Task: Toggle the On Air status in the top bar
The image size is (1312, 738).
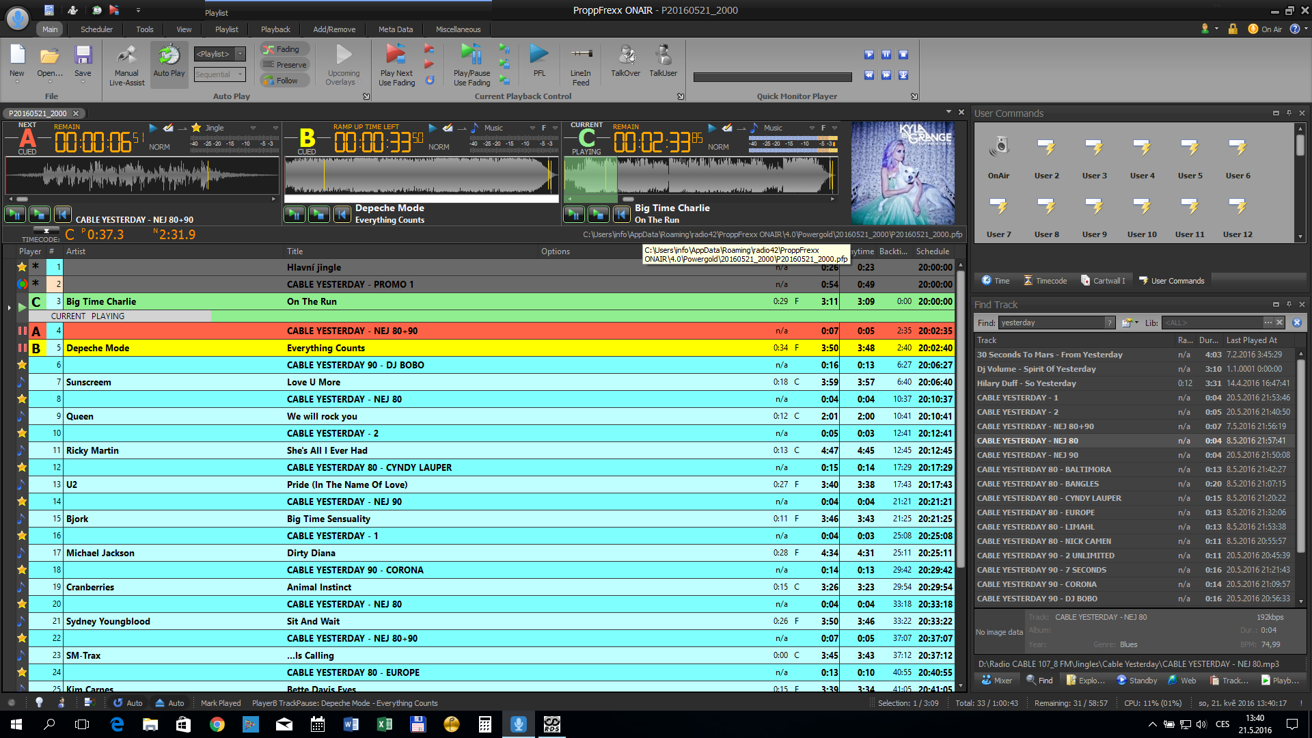Action: (x=1265, y=29)
